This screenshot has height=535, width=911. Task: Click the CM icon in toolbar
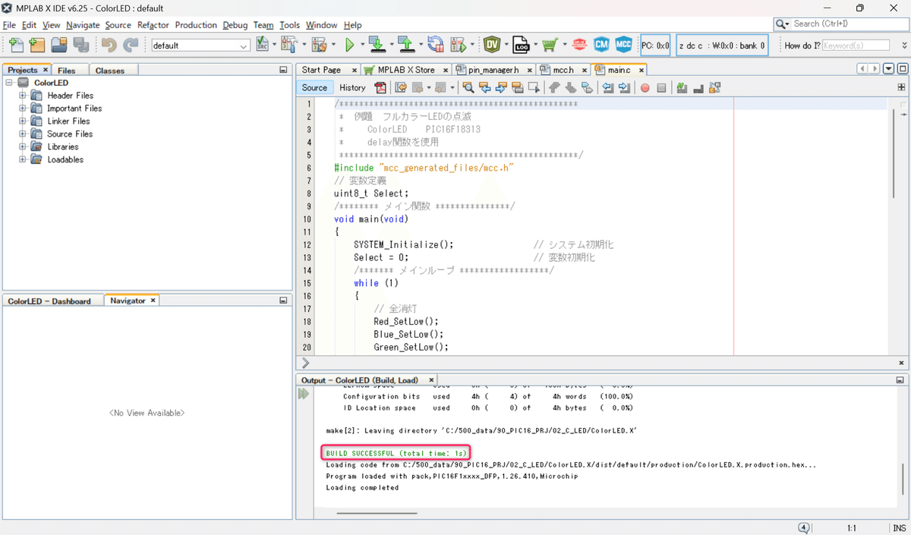tap(601, 46)
